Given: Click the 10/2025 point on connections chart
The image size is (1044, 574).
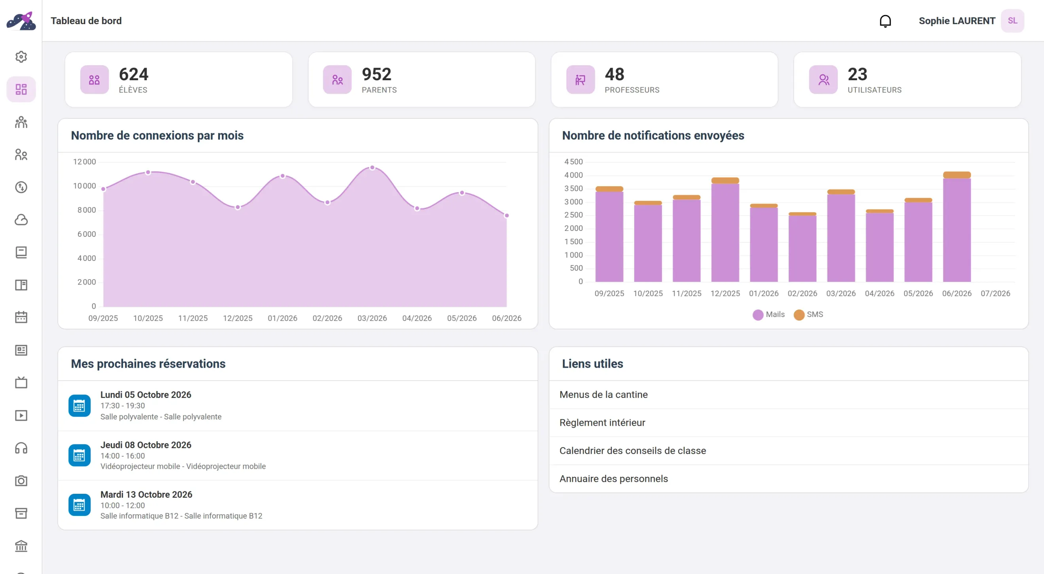Looking at the screenshot, I should pyautogui.click(x=148, y=173).
